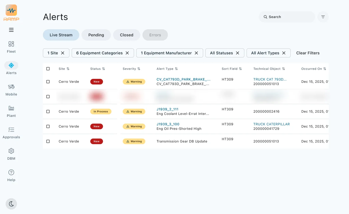
Task: Open TRUCK CAT 793D technical object link
Action: pos(270,79)
